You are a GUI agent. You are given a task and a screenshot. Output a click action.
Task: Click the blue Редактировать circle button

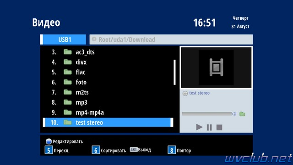pos(49,142)
